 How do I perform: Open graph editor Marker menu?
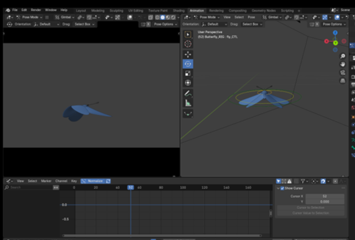(46, 181)
